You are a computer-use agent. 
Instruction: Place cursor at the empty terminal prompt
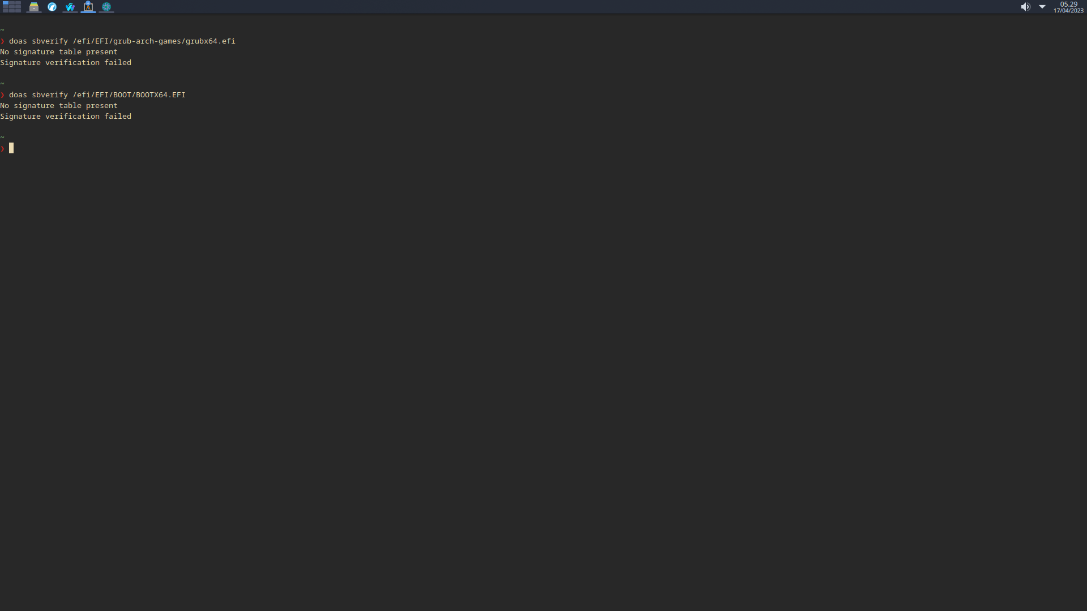pos(11,148)
